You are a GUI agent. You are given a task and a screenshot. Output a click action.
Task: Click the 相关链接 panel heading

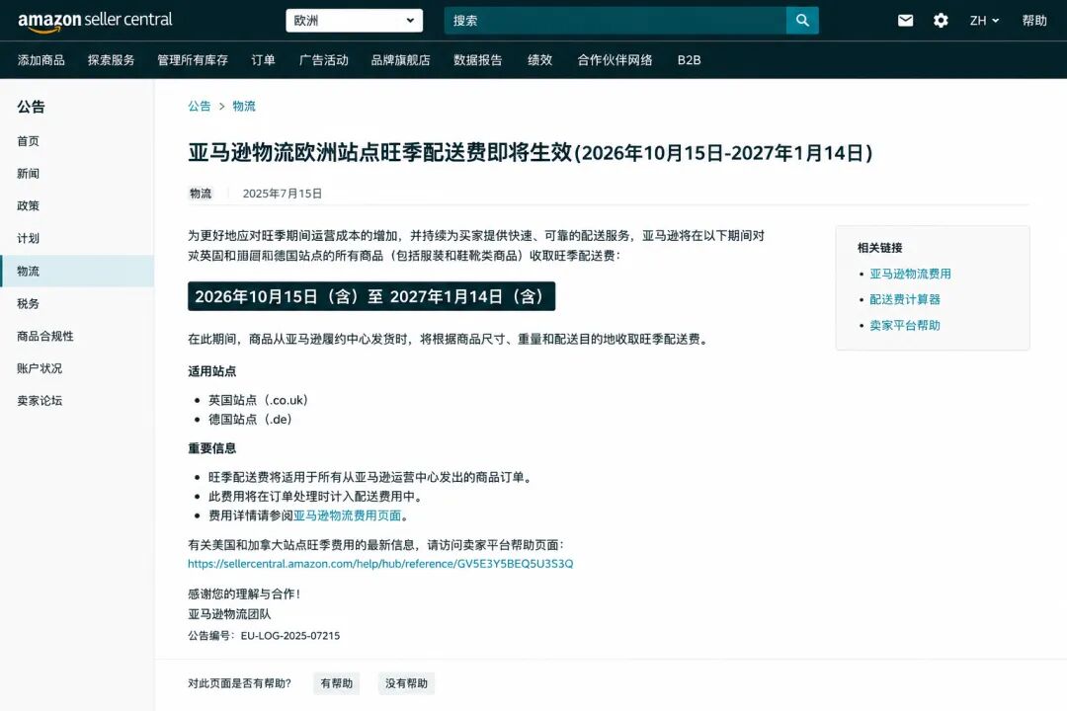(x=880, y=248)
